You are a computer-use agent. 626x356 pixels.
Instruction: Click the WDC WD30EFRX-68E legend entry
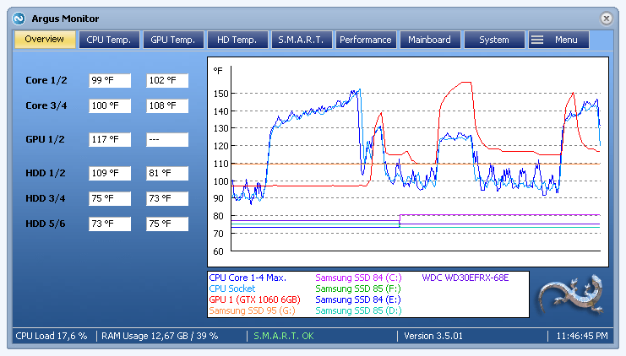point(465,278)
